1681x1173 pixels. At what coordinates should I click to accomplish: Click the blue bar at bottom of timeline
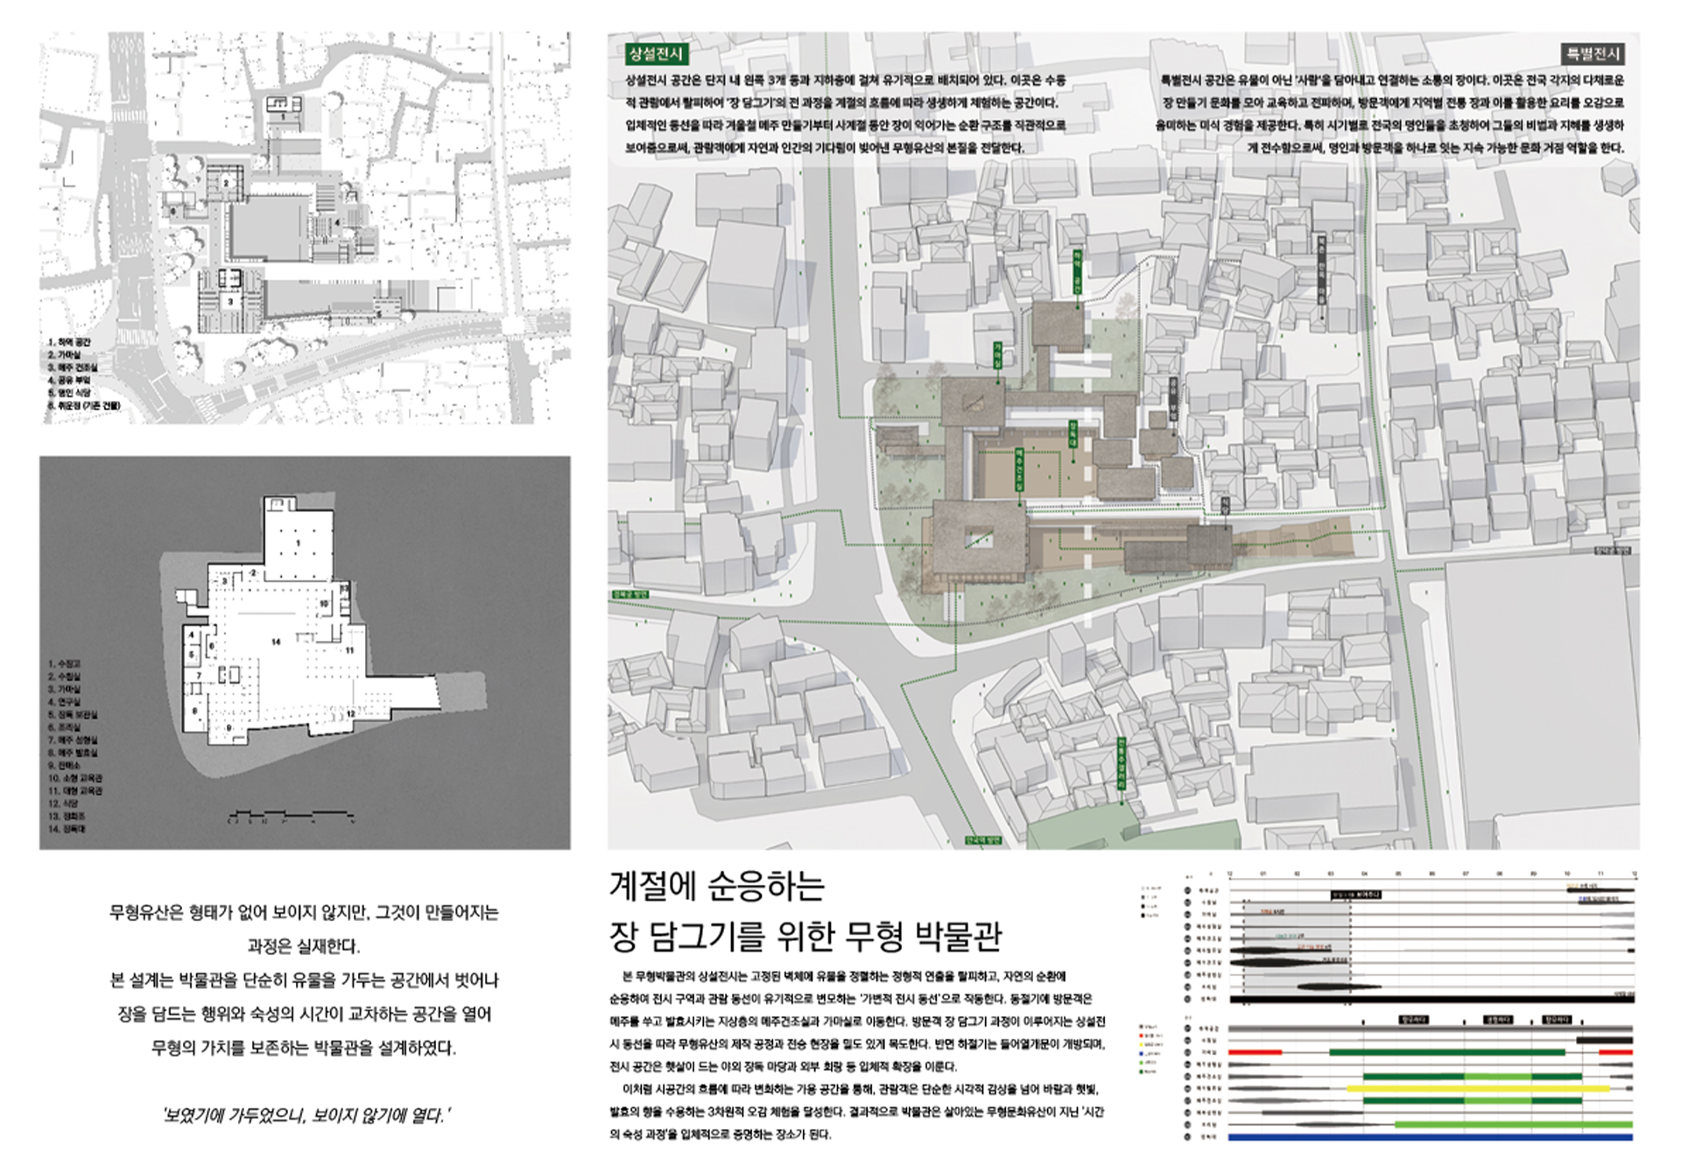1431,1137
